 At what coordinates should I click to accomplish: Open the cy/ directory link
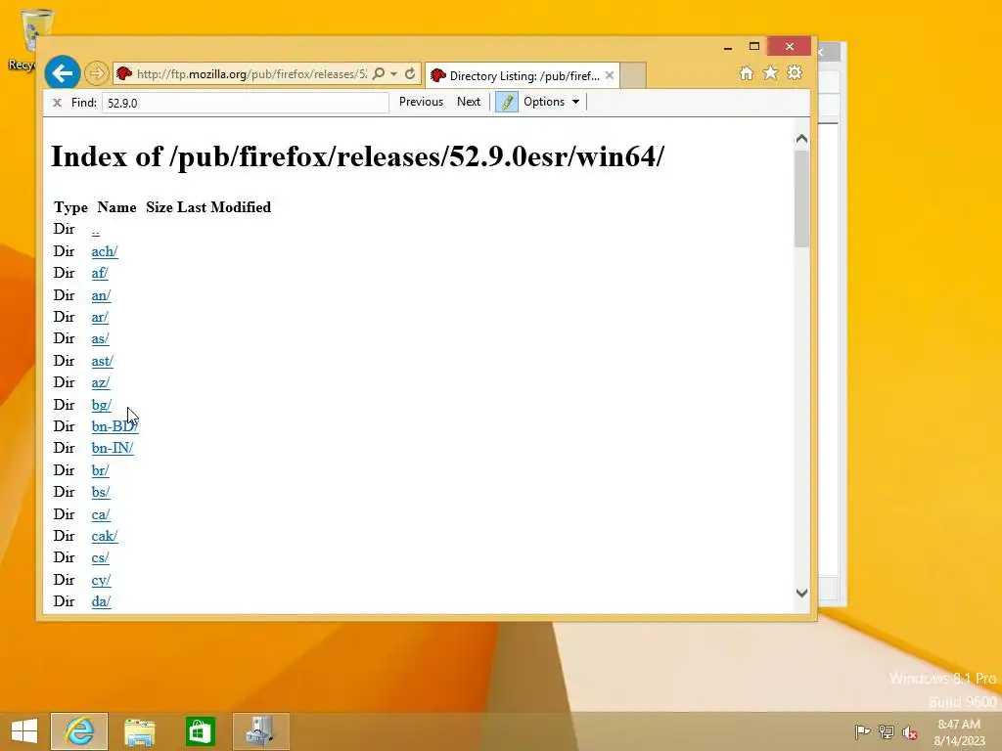[x=101, y=581]
